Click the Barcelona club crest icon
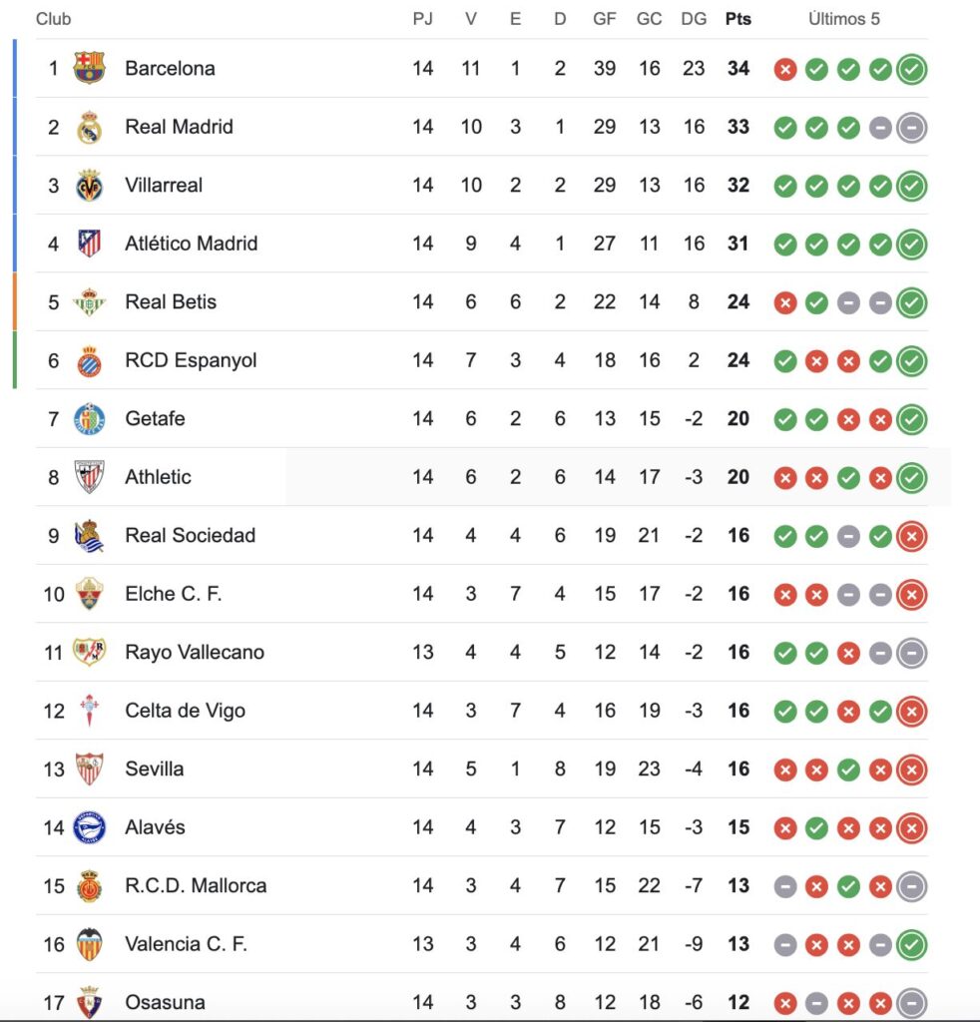980x1022 pixels. tap(90, 69)
